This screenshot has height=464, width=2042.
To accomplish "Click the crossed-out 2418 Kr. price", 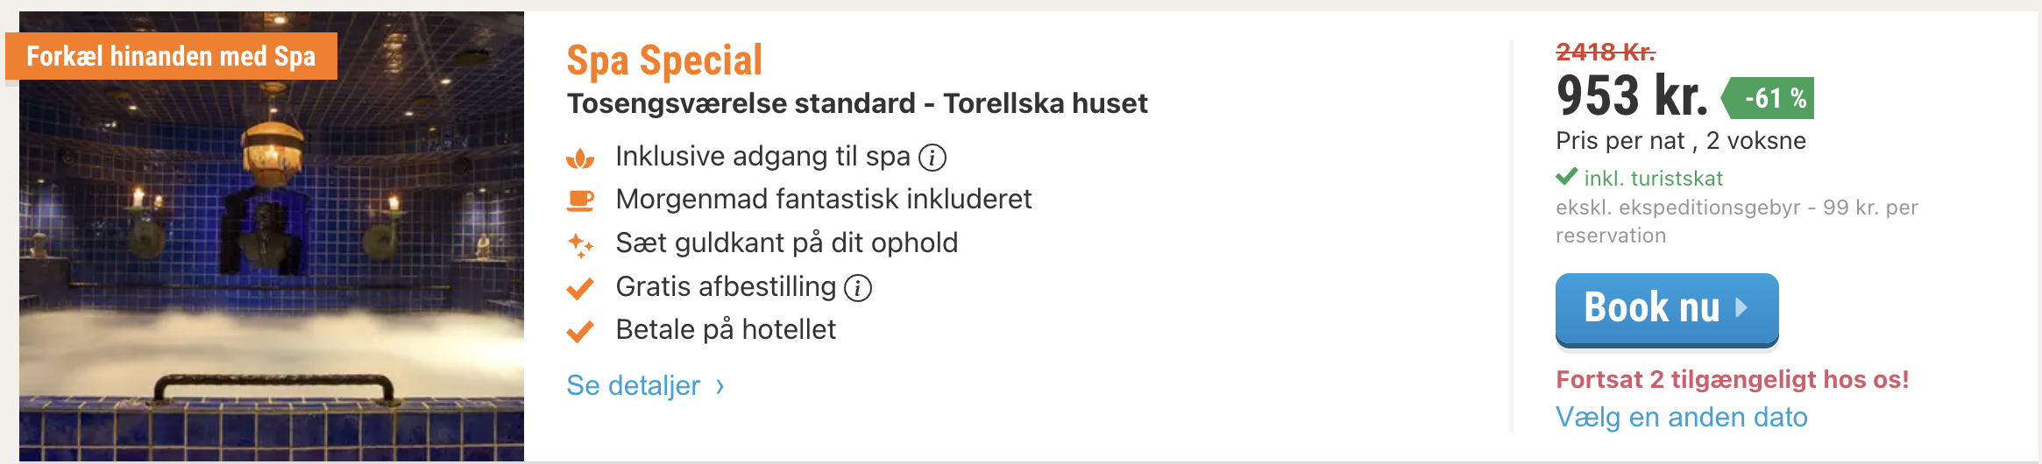I will tap(1605, 52).
